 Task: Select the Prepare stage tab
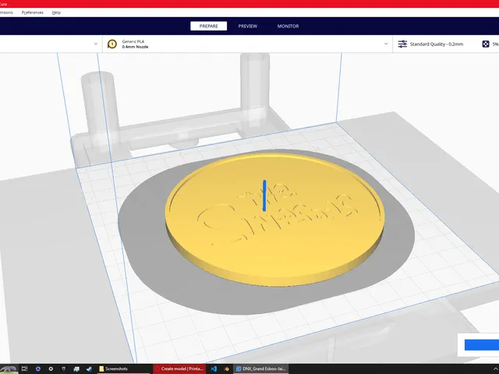(x=208, y=26)
